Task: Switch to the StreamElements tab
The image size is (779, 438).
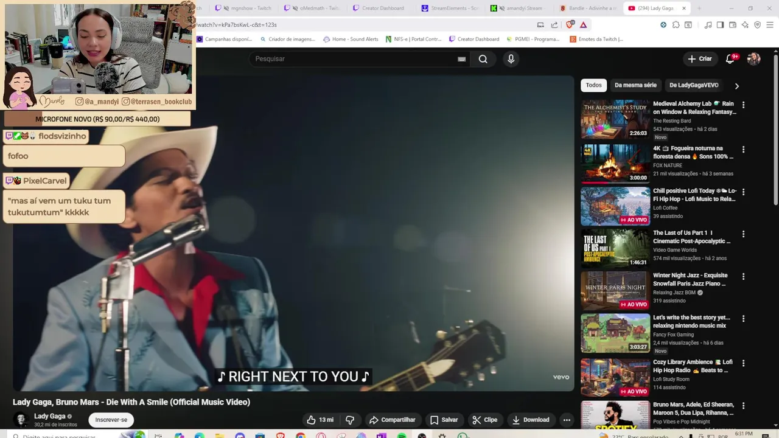Action: click(452, 8)
